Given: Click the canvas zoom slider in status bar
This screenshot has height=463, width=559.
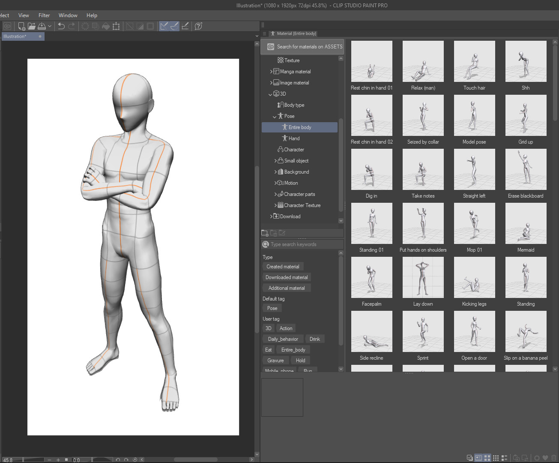Looking at the screenshot, I should (x=33, y=460).
